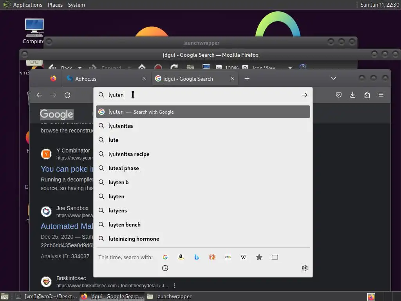401x301 pixels.
Task: Switch to jdgui - Google Search tab
Action: [195, 78]
